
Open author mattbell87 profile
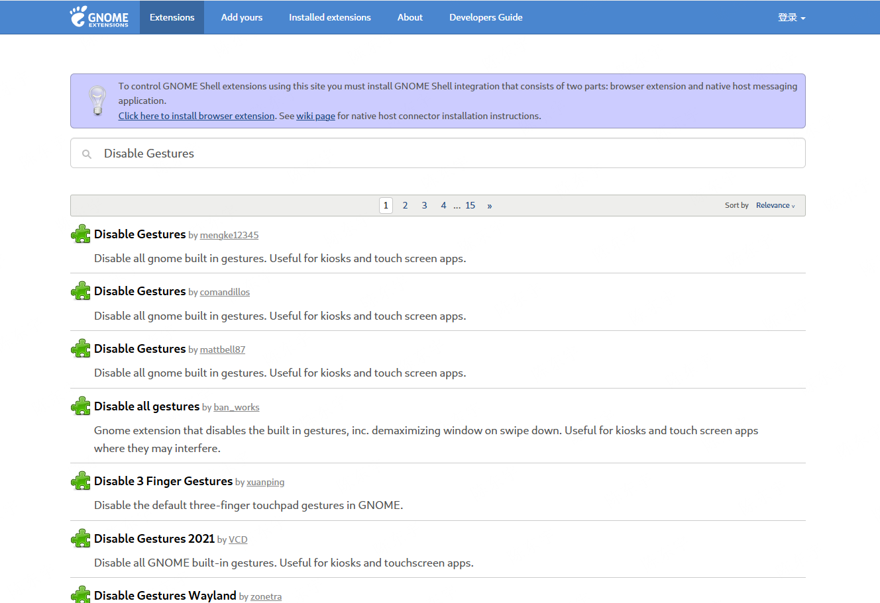223,349
